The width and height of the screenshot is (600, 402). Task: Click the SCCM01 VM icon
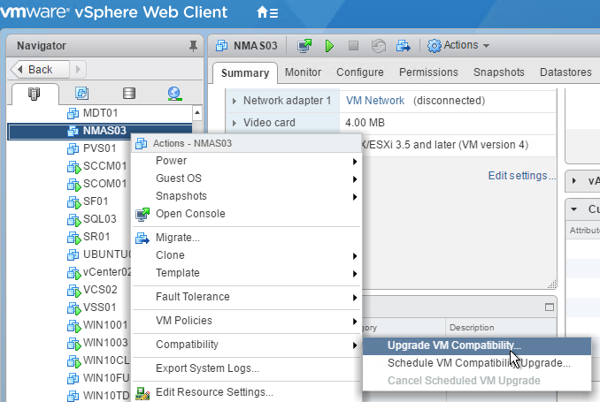point(73,167)
